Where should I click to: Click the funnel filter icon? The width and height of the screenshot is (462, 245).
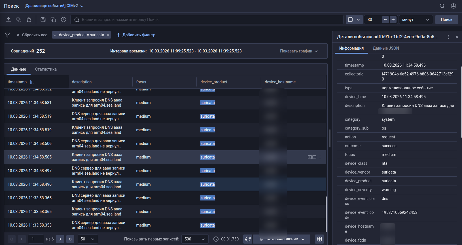(7, 35)
